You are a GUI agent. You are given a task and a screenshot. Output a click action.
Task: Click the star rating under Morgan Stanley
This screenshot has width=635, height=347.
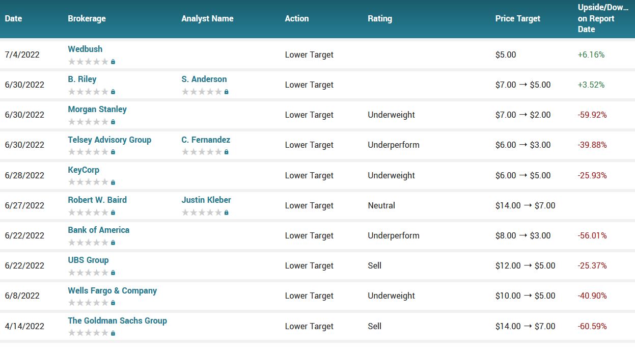tap(88, 122)
